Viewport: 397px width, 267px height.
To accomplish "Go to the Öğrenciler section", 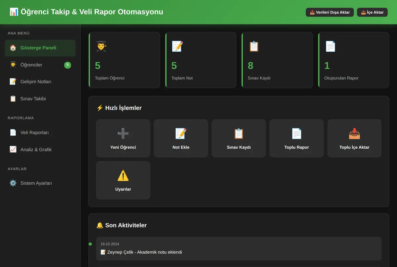I will click(x=40, y=65).
